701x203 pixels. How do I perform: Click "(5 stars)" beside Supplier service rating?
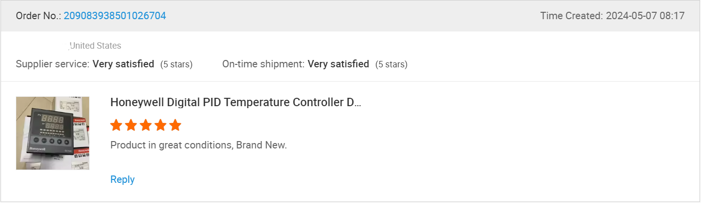176,64
